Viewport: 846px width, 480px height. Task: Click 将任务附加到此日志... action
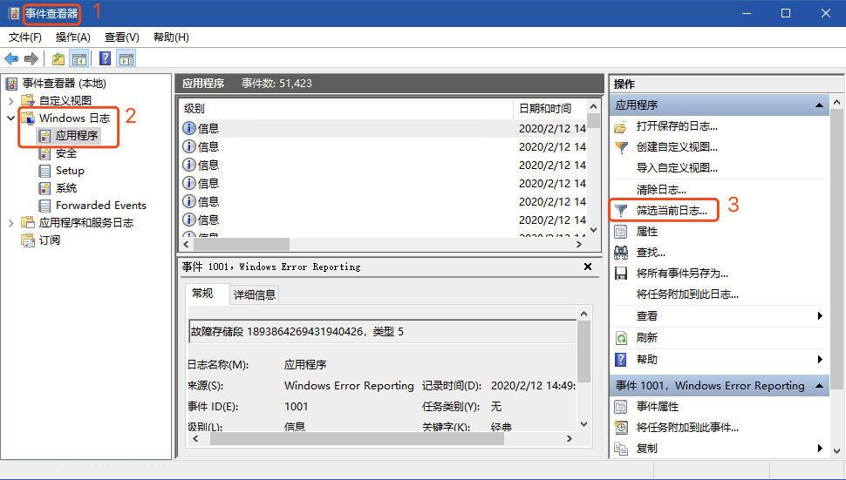(x=687, y=294)
